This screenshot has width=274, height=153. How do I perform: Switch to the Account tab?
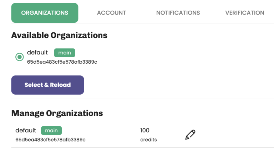pos(111,13)
